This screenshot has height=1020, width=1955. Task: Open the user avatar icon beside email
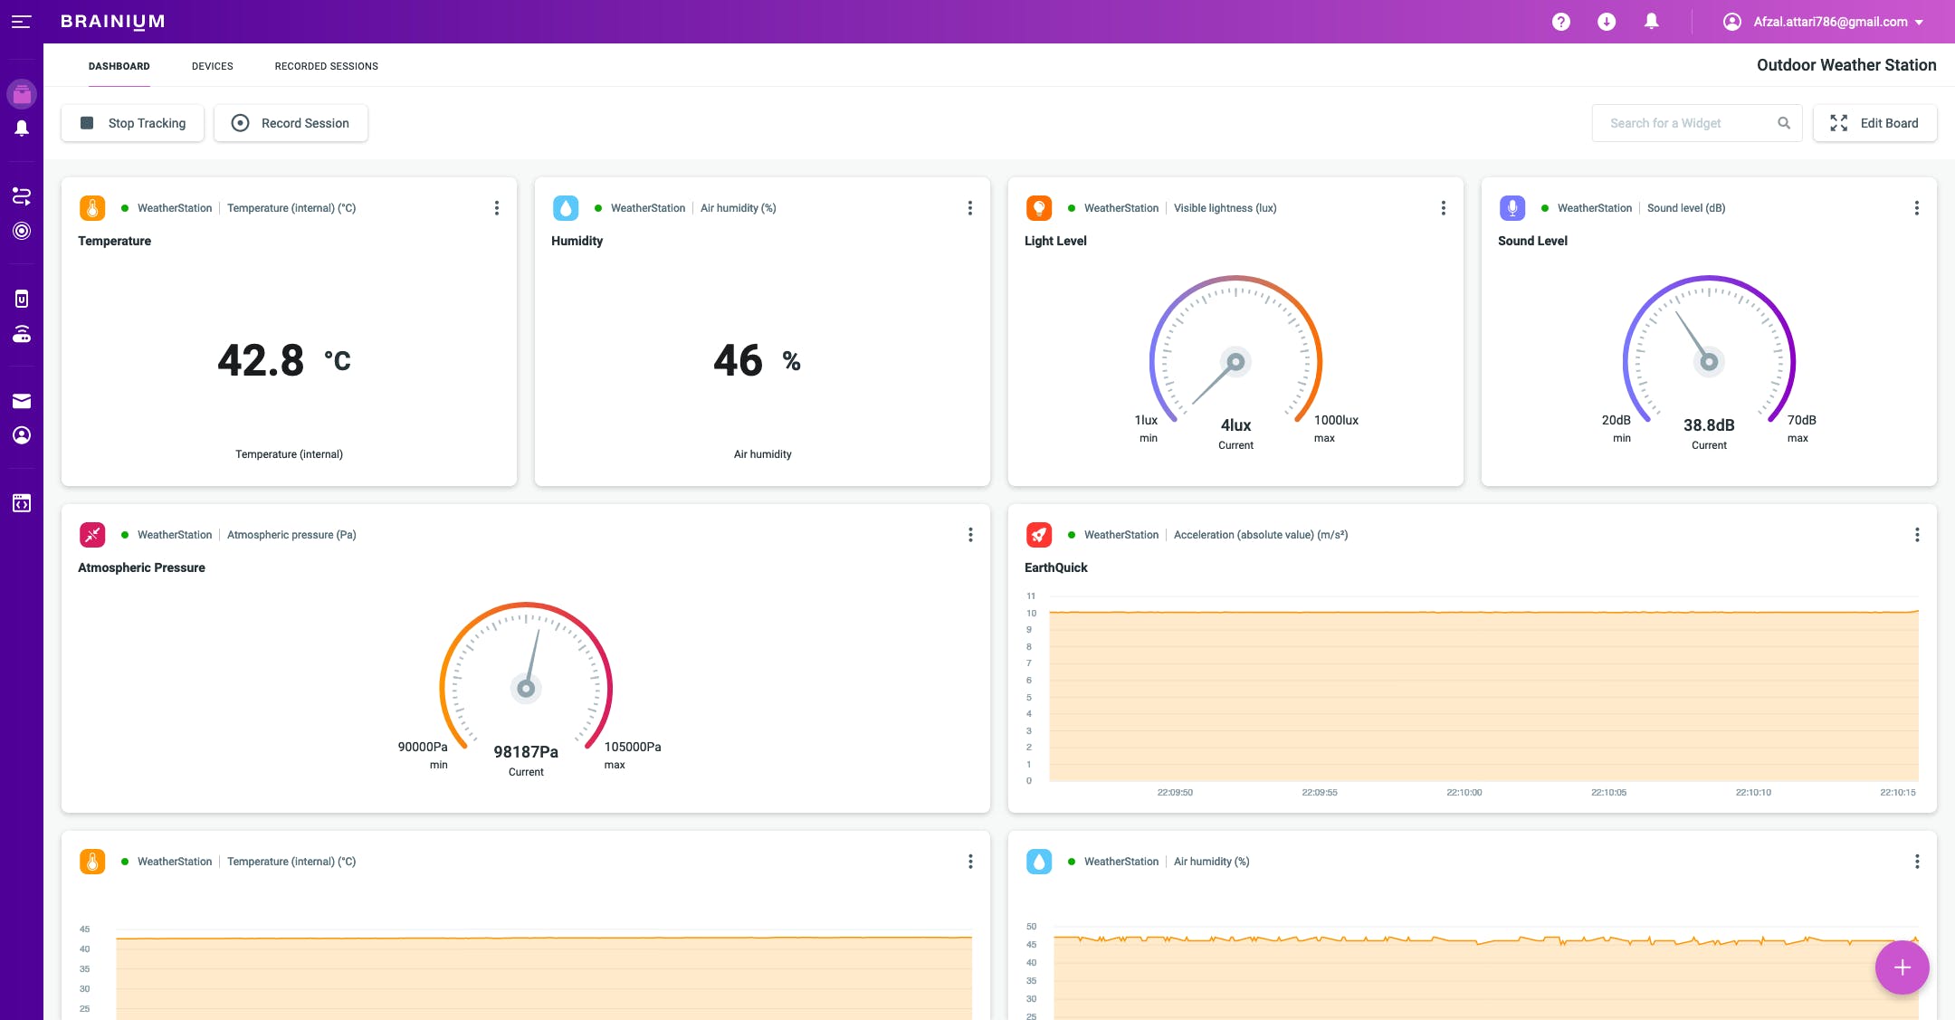click(1732, 22)
